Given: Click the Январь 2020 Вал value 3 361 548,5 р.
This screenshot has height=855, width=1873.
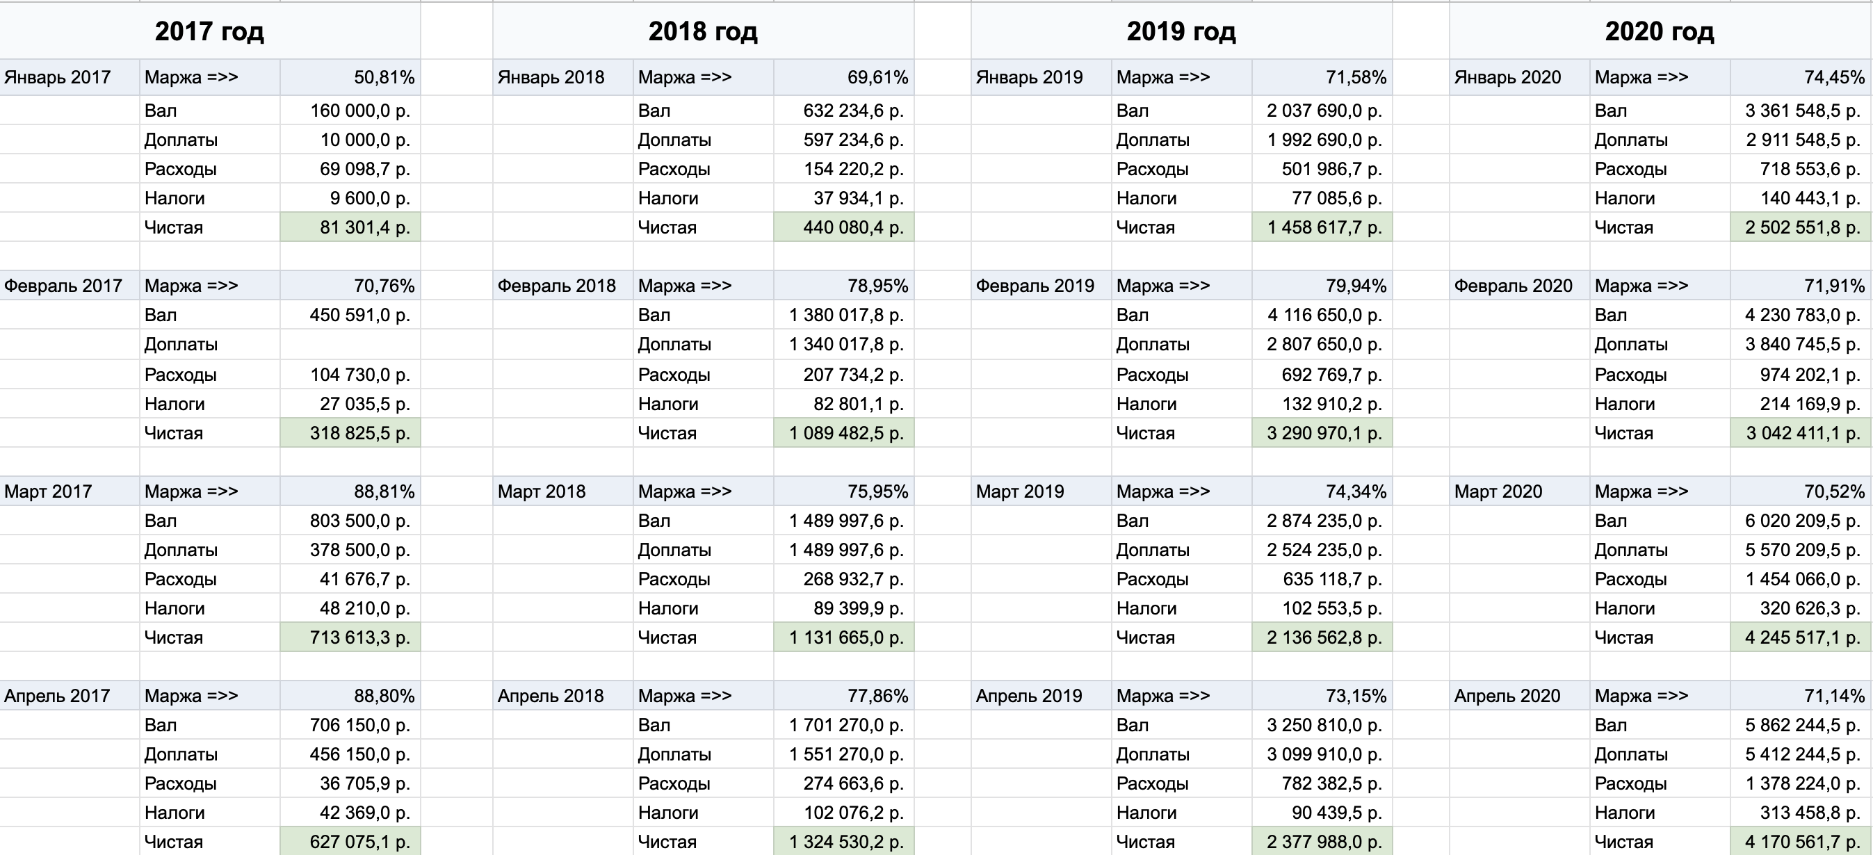Looking at the screenshot, I should pos(1802,111).
